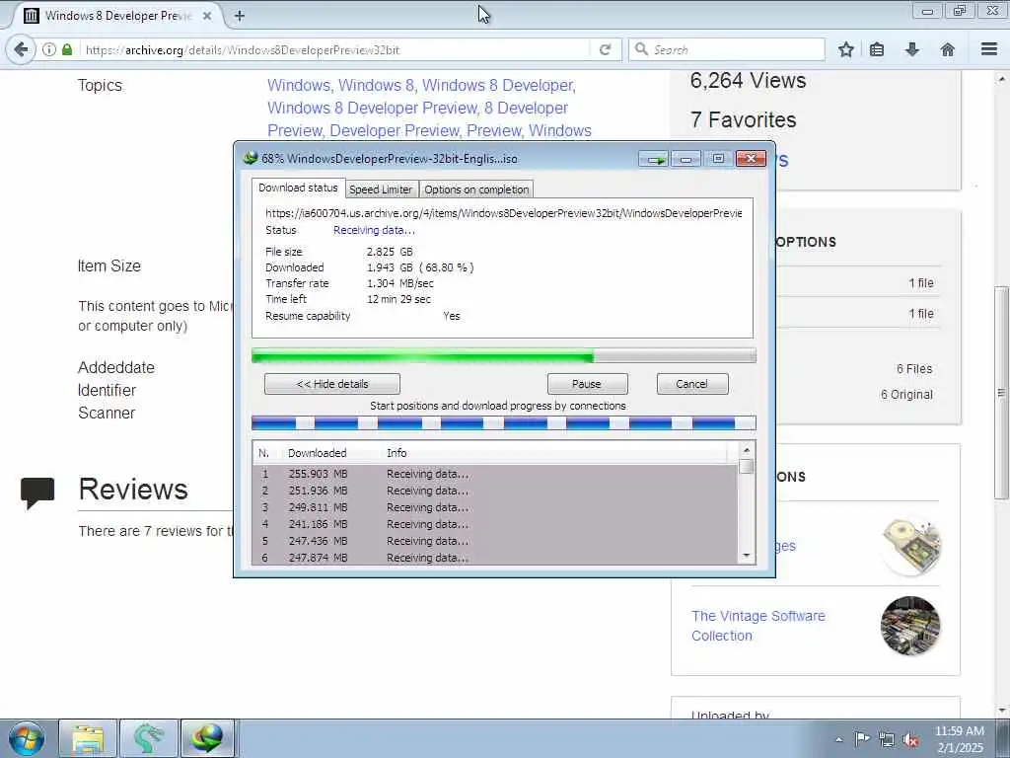This screenshot has height=758, width=1010.
Task: Select connection row 2 with 251.936 MB
Action: click(495, 491)
